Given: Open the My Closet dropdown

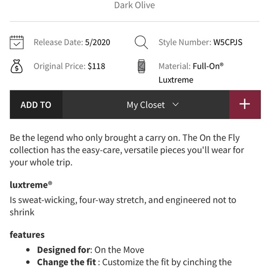Looking at the screenshot, I should pos(146,104).
